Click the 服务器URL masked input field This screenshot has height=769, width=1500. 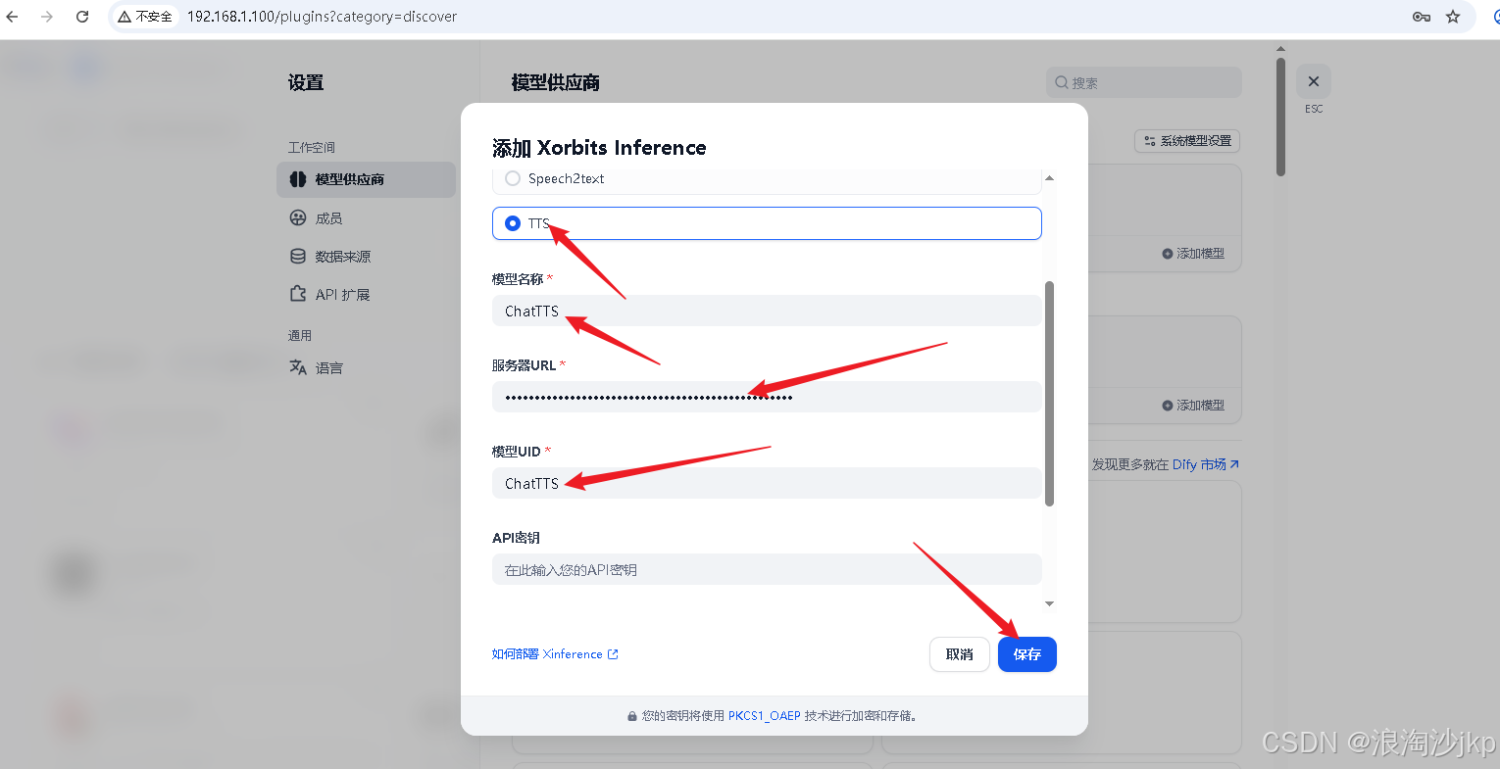767,397
